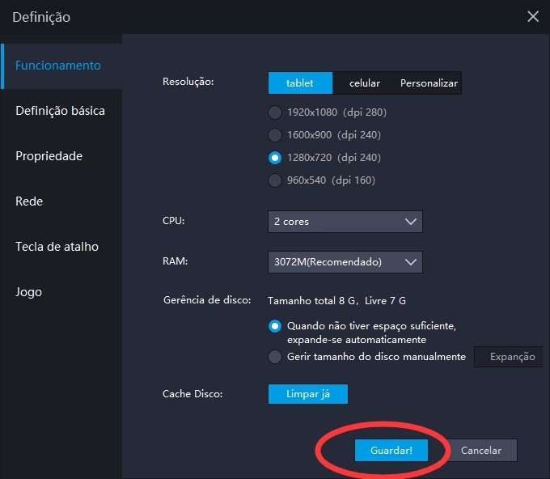
Task: Close the Definição dialog window
Action: click(x=532, y=16)
